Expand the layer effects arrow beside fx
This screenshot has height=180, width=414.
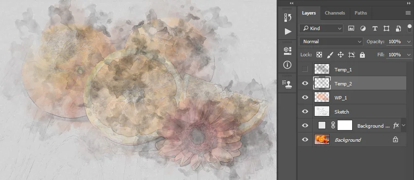(x=403, y=126)
